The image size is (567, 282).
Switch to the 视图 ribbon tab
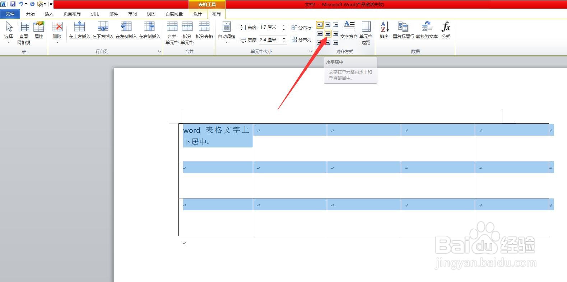pos(151,14)
